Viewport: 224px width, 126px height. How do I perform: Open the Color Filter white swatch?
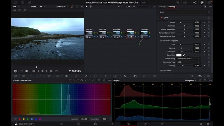179,55
